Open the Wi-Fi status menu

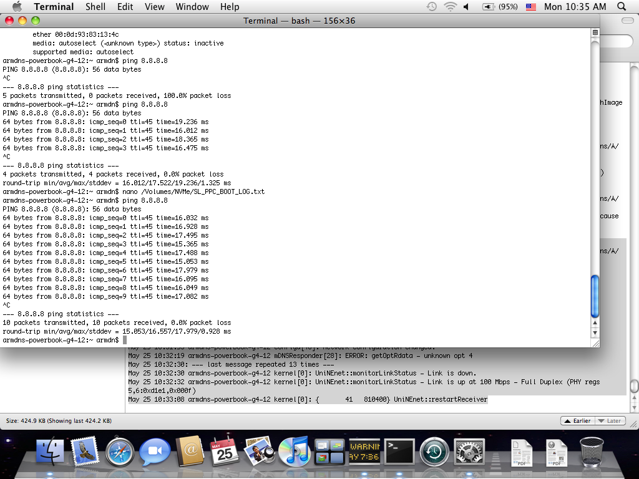450,6
